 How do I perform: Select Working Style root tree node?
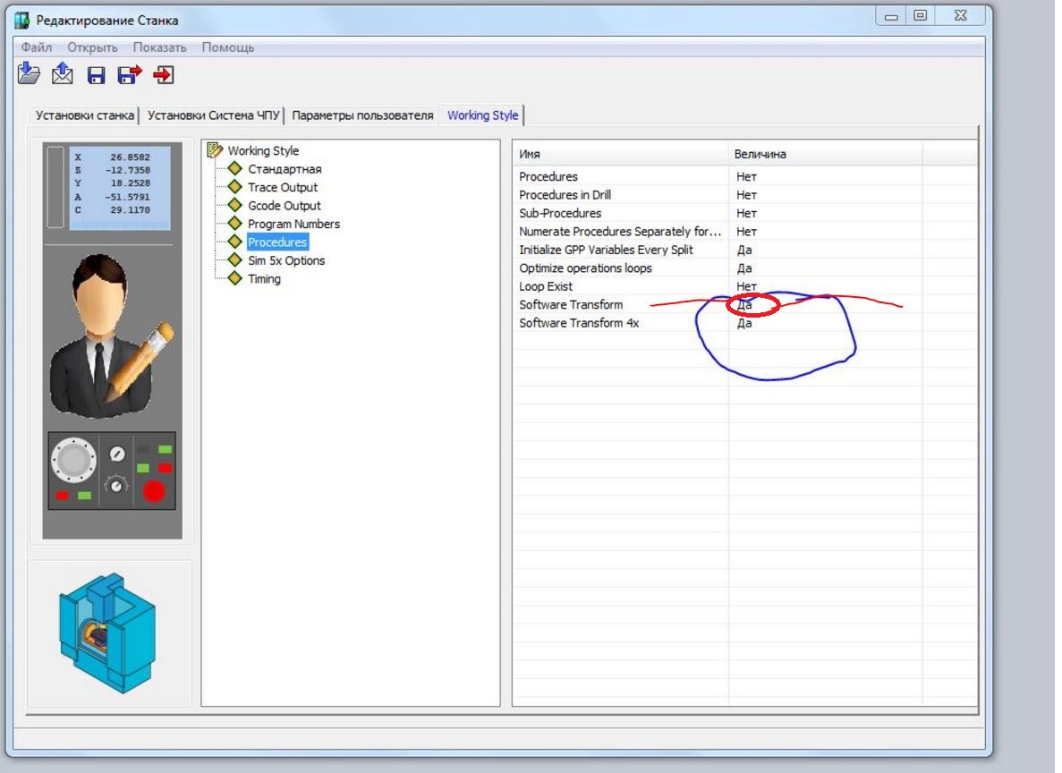263,150
